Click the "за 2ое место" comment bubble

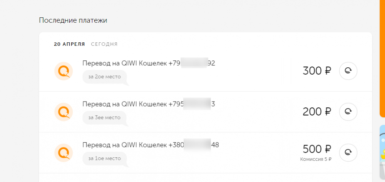point(104,77)
